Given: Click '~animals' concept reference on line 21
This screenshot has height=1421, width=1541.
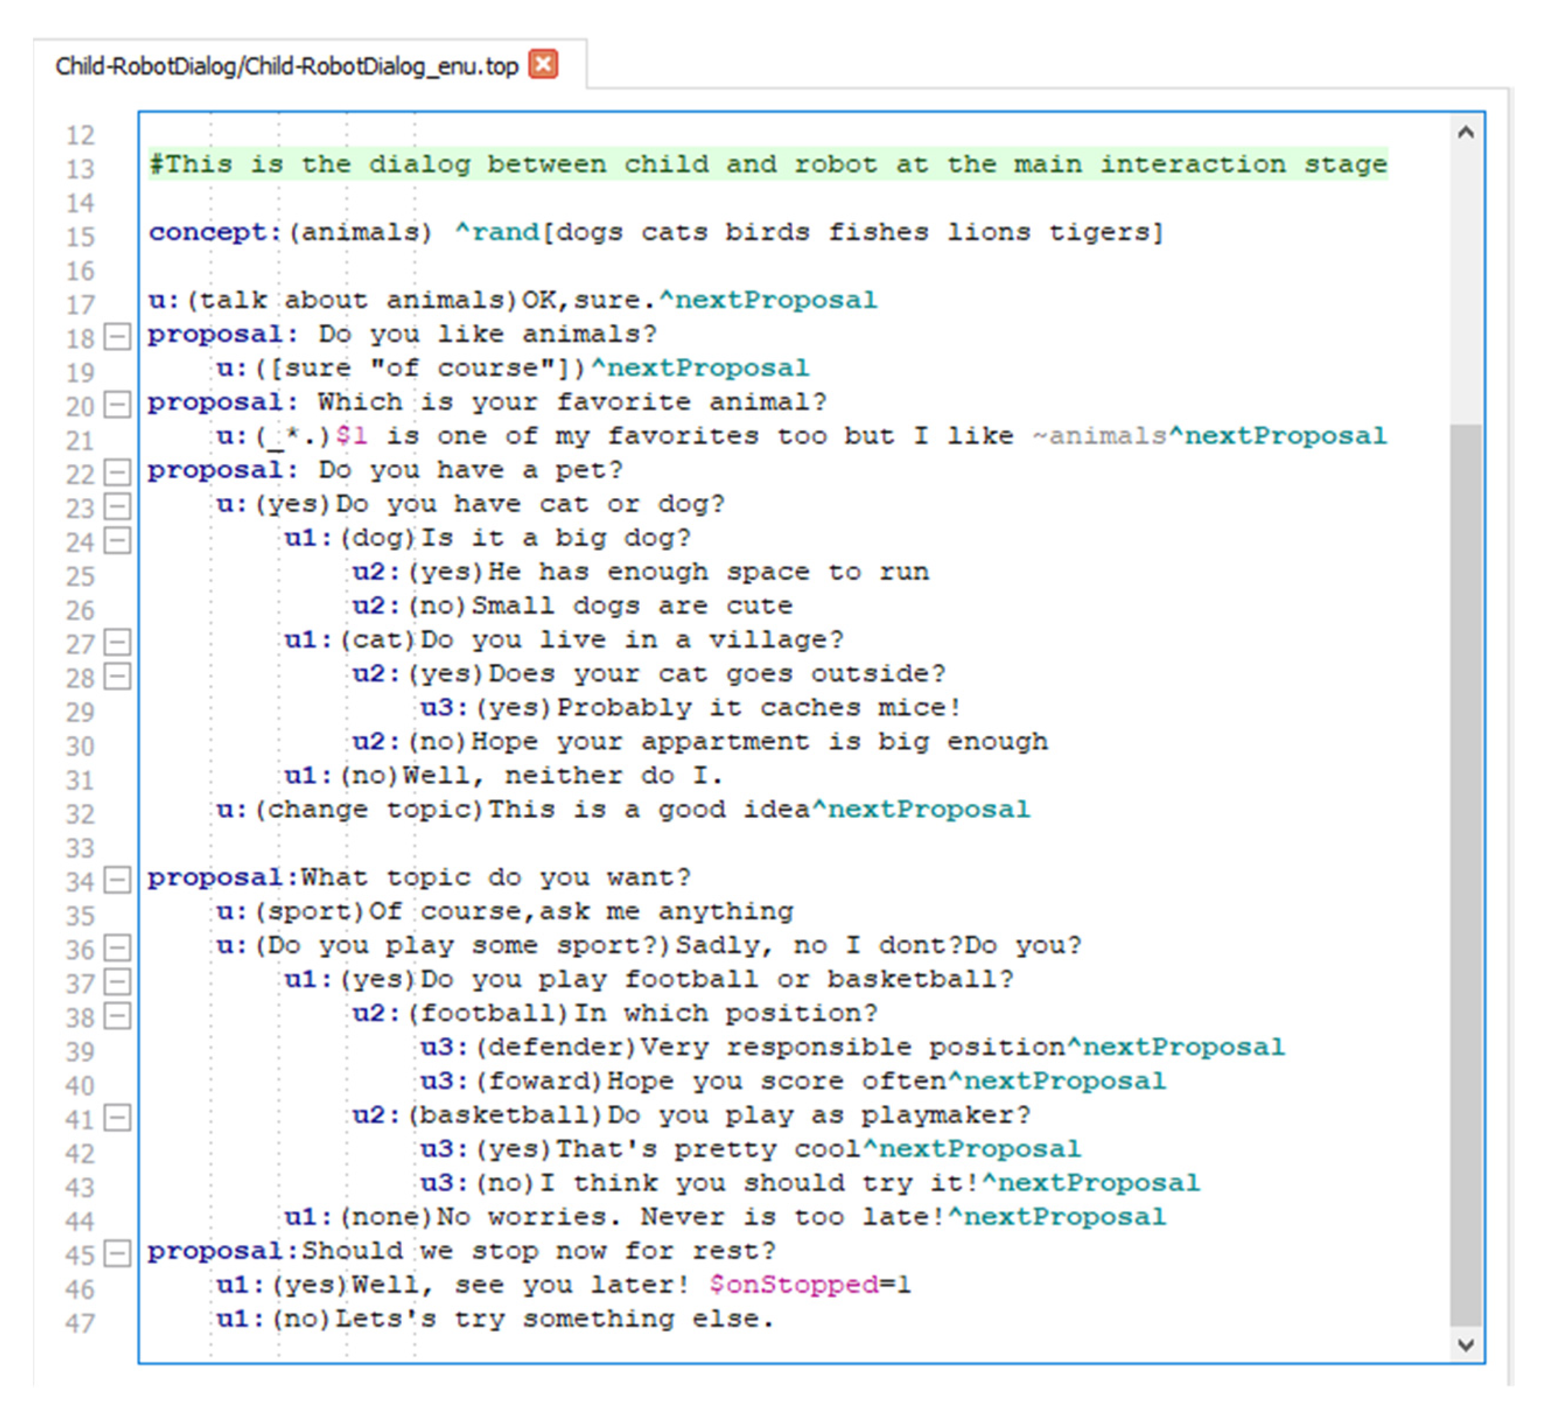Looking at the screenshot, I should tap(1099, 436).
